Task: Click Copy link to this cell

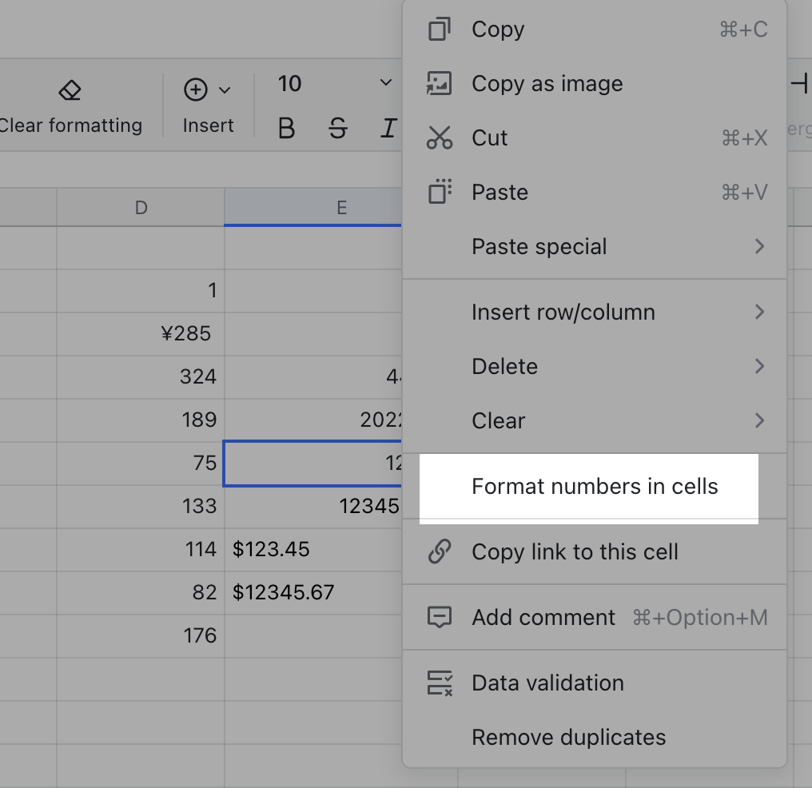Action: click(575, 551)
